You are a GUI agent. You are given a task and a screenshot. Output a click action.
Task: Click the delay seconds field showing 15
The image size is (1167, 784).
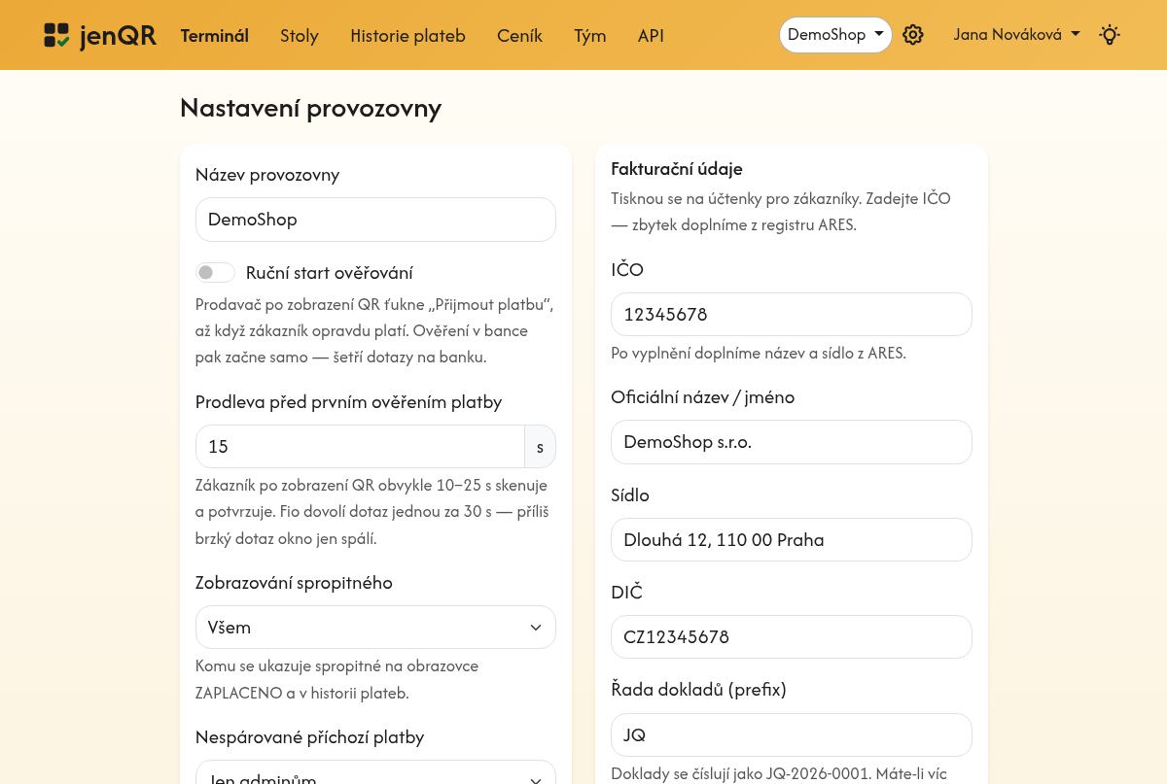(x=360, y=447)
